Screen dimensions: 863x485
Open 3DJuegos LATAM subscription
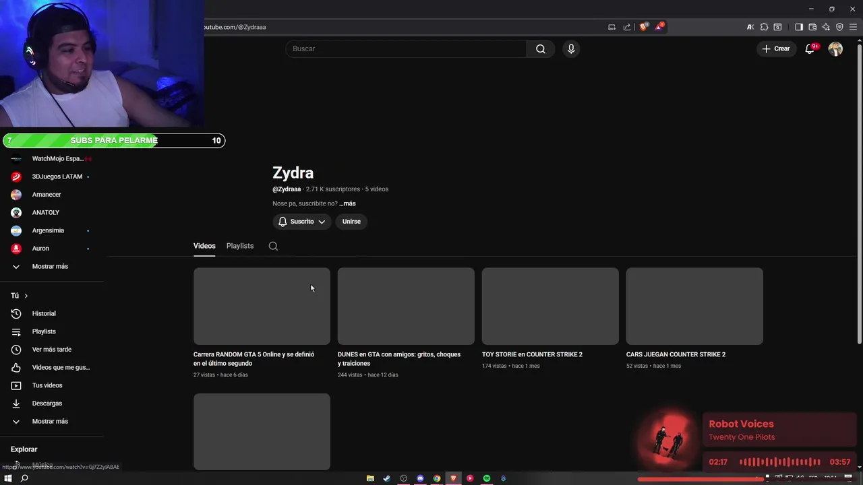52,176
